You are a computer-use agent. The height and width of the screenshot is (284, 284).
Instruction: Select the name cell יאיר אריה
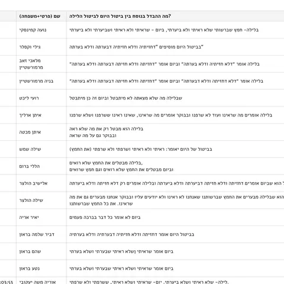(x=41, y=217)
